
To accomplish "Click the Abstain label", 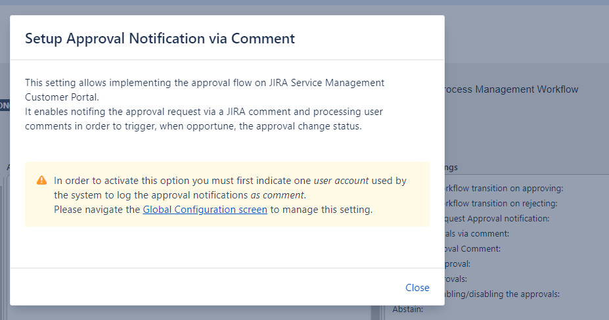I will click(x=408, y=309).
